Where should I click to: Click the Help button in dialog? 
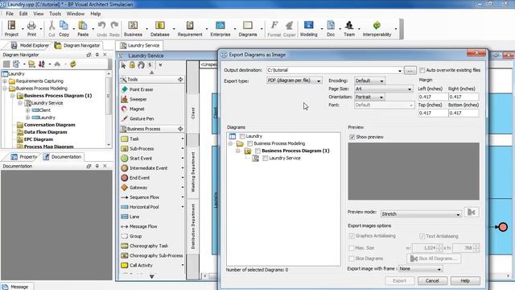click(x=465, y=281)
